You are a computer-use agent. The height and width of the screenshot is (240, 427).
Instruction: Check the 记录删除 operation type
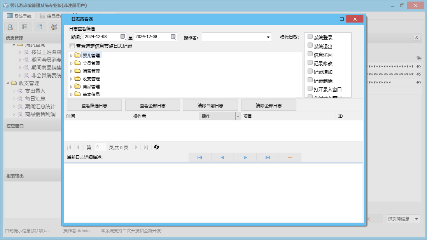coord(310,80)
